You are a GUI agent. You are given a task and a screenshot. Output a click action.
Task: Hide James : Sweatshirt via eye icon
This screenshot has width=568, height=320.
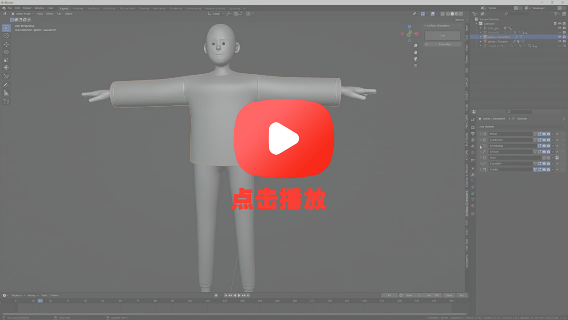[x=559, y=37]
